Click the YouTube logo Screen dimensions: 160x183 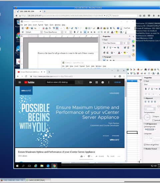29,82
